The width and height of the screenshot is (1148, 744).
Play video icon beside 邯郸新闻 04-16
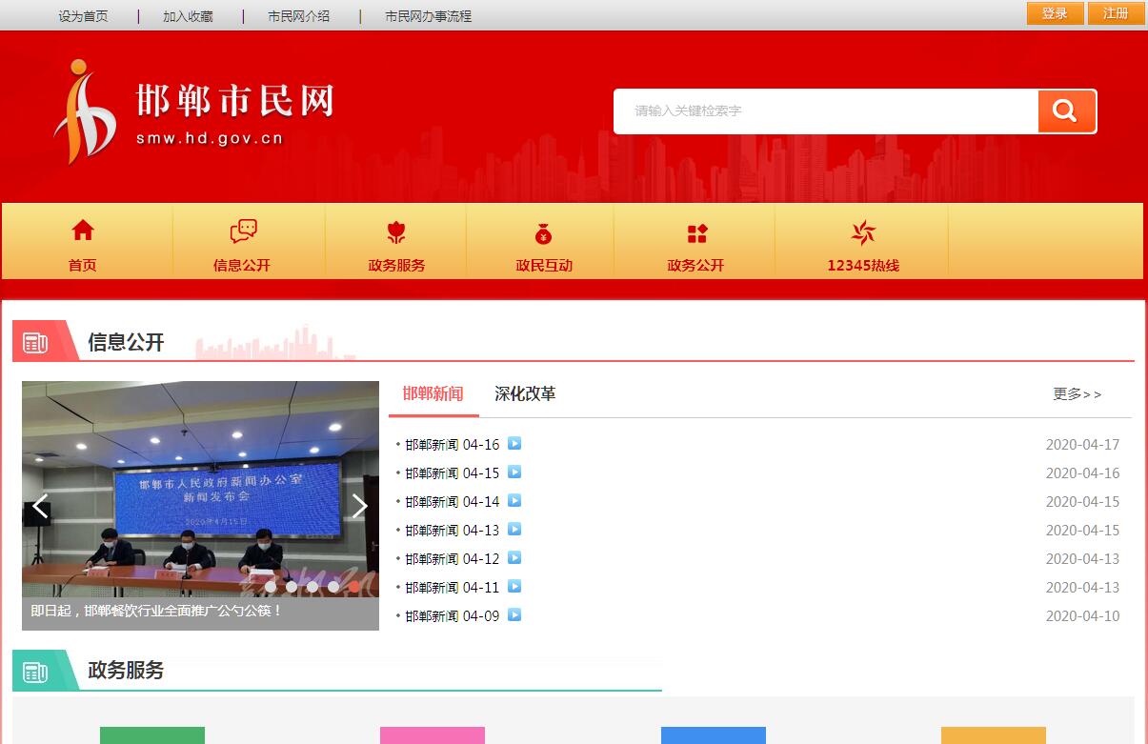click(514, 444)
